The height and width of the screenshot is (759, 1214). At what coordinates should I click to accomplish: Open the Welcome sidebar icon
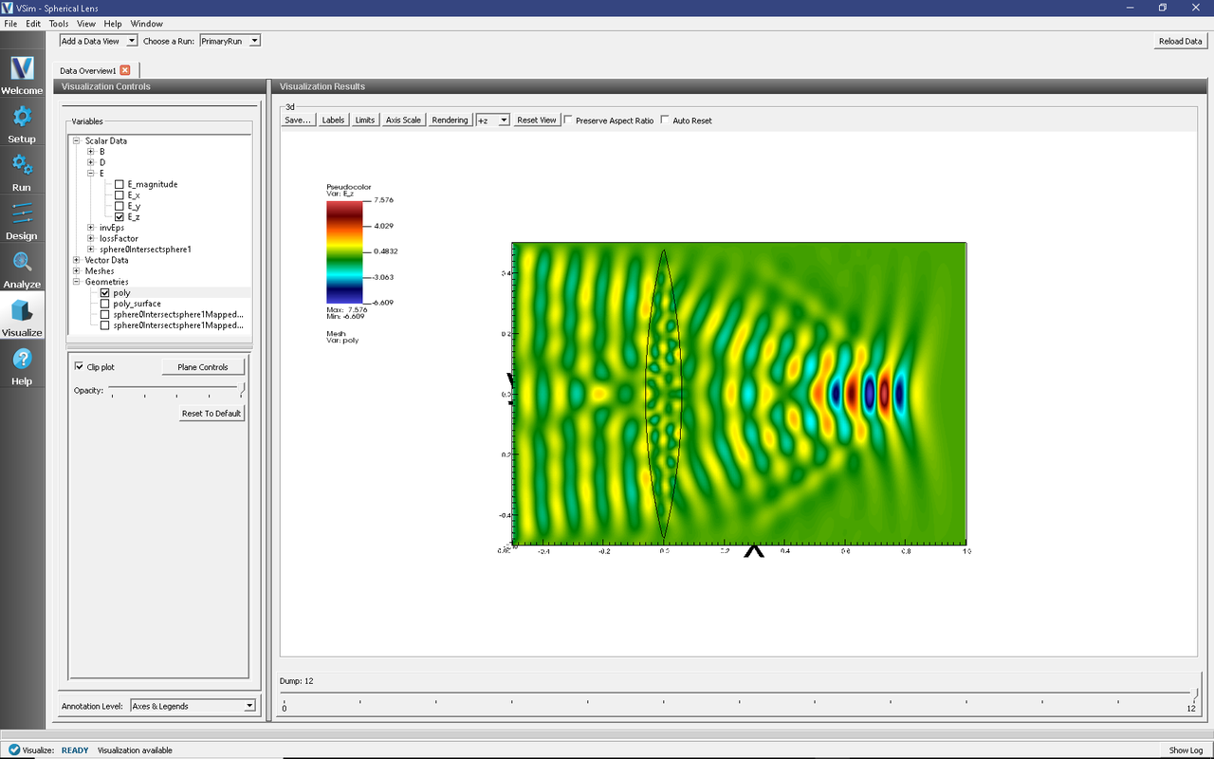tap(22, 74)
